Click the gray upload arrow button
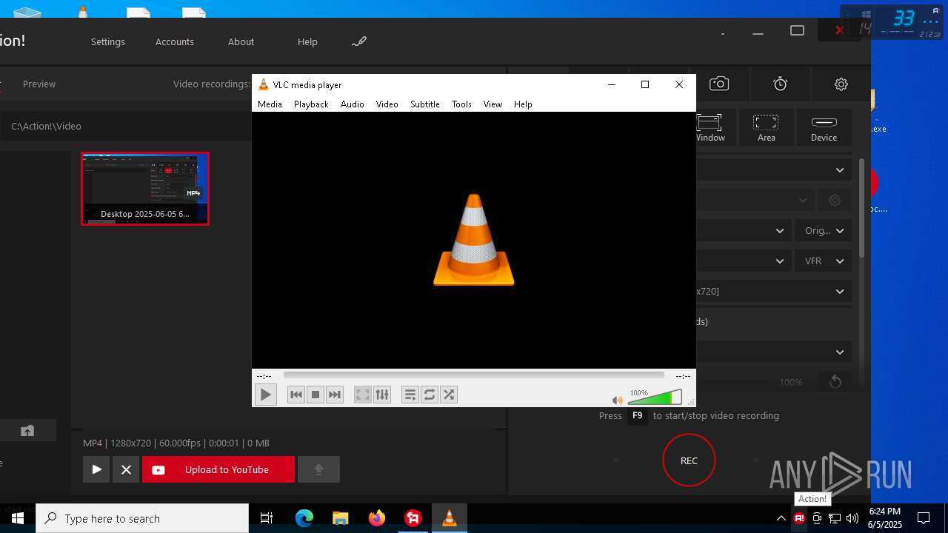This screenshot has width=948, height=533. tap(318, 469)
